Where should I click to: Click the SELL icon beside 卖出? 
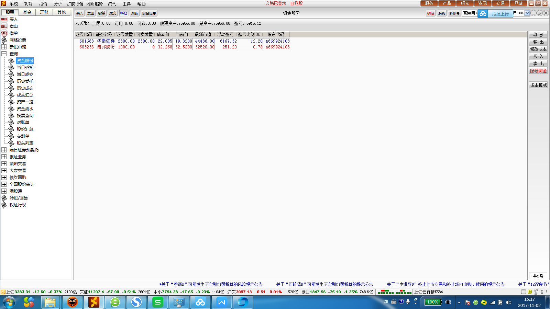point(4,26)
